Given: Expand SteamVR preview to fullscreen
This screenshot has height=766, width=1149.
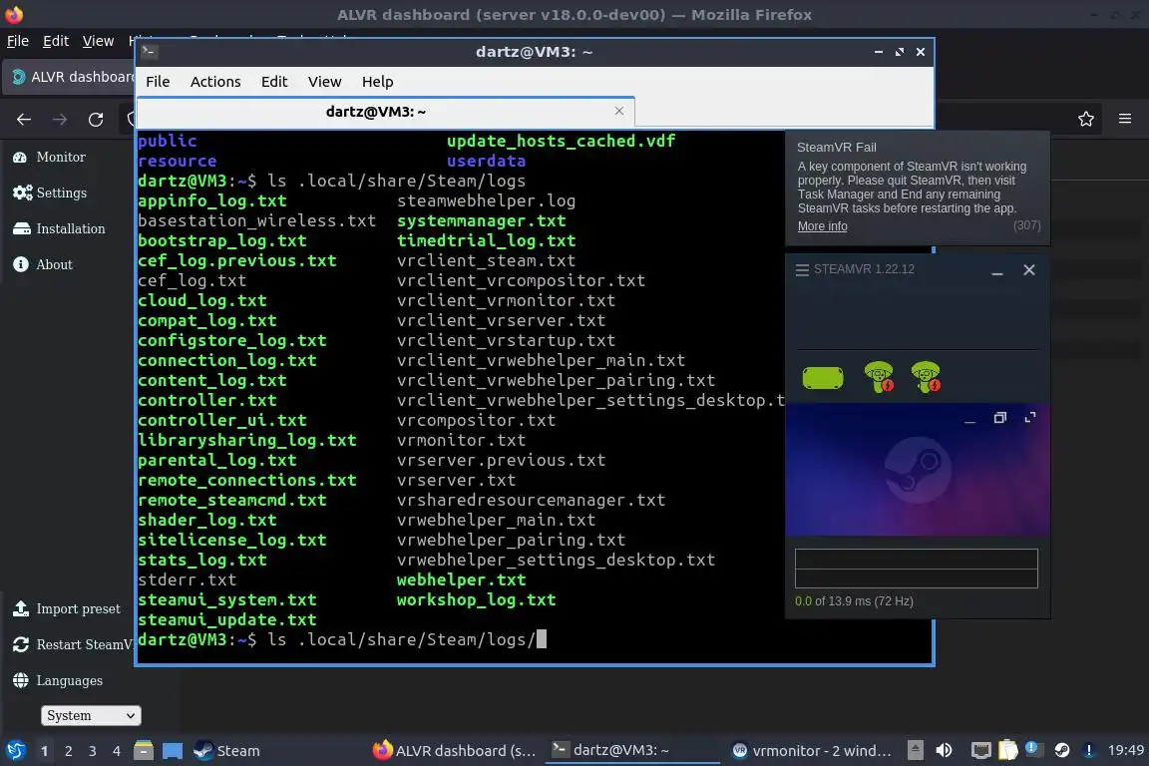Looking at the screenshot, I should 1030,418.
